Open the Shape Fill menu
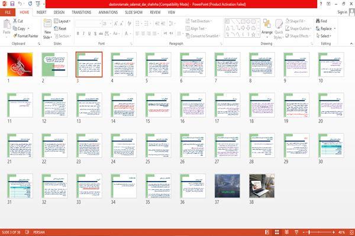This screenshot has height=236, width=355. (x=295, y=21)
